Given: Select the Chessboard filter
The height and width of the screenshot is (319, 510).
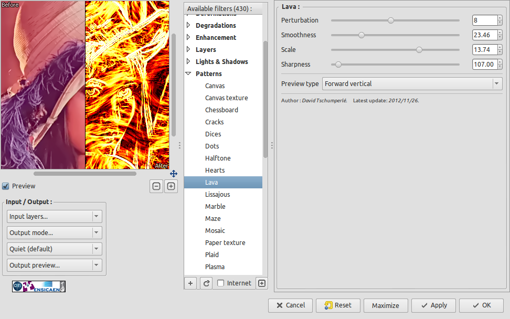Looking at the screenshot, I should [x=221, y=110].
